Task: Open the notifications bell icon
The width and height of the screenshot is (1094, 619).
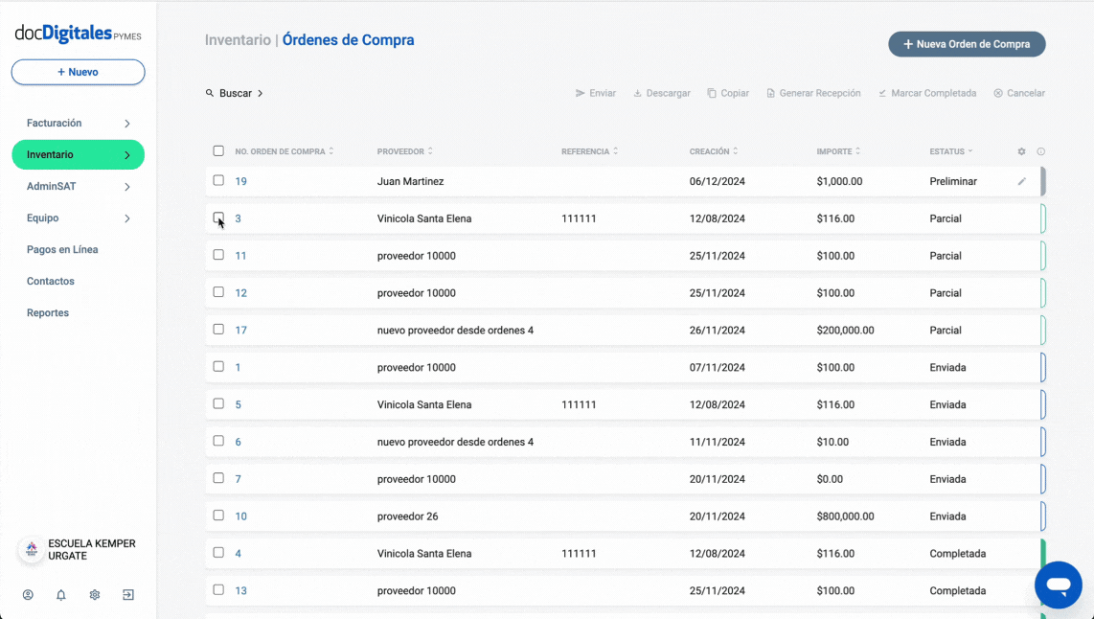Action: [61, 595]
